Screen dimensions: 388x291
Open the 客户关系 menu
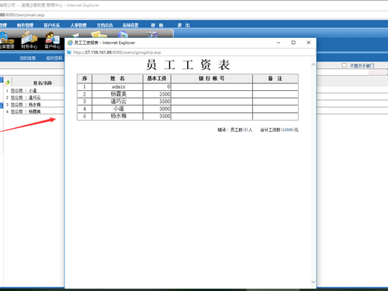pyautogui.click(x=52, y=25)
